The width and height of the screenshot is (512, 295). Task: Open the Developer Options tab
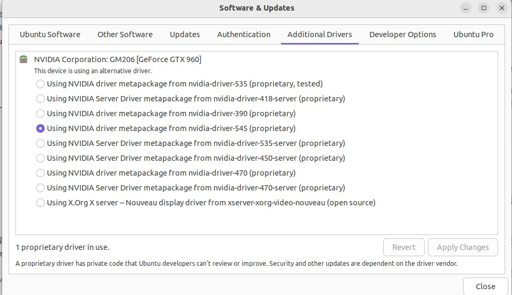coord(402,34)
